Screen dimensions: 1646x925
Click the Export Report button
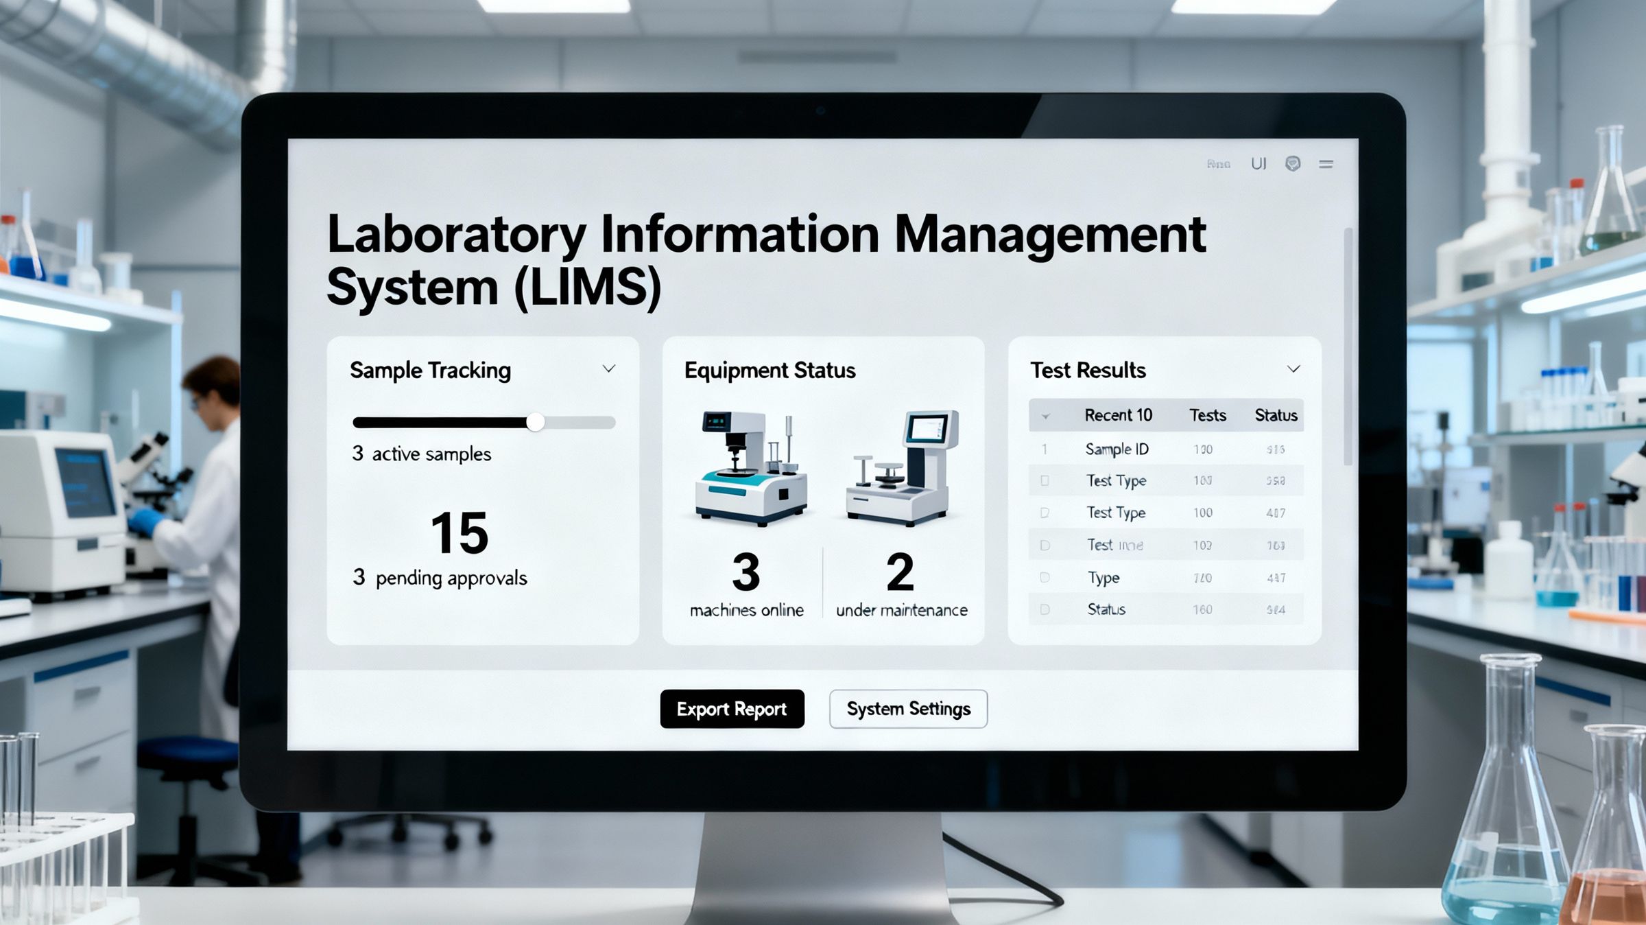pos(732,709)
